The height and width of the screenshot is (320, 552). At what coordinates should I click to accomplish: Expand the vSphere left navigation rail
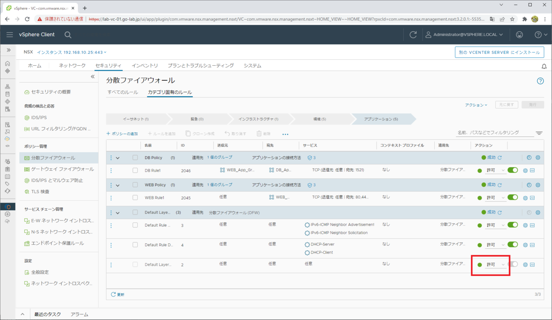tap(8, 50)
